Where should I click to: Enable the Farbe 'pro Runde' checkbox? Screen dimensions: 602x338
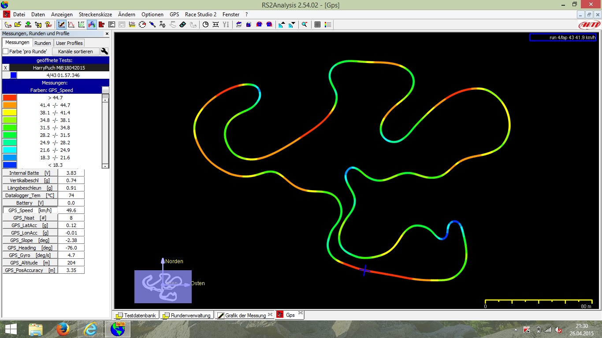[x=6, y=51]
